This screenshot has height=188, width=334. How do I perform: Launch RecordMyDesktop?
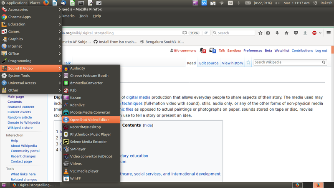(91, 127)
